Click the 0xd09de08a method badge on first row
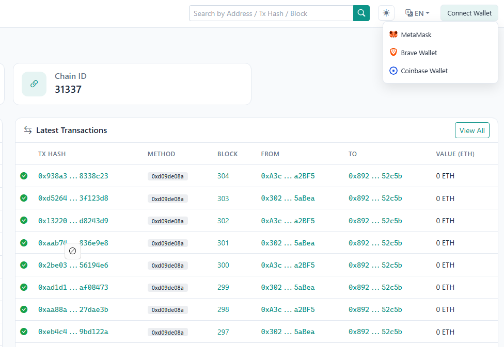504x347 pixels. pyautogui.click(x=167, y=176)
